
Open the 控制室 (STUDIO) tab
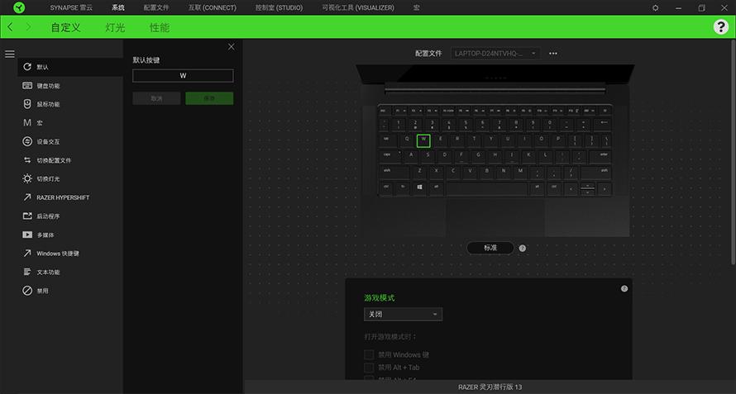coord(279,7)
